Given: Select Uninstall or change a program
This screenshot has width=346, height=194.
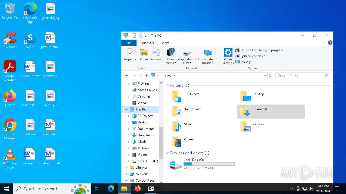Looking at the screenshot, I should tap(259, 50).
